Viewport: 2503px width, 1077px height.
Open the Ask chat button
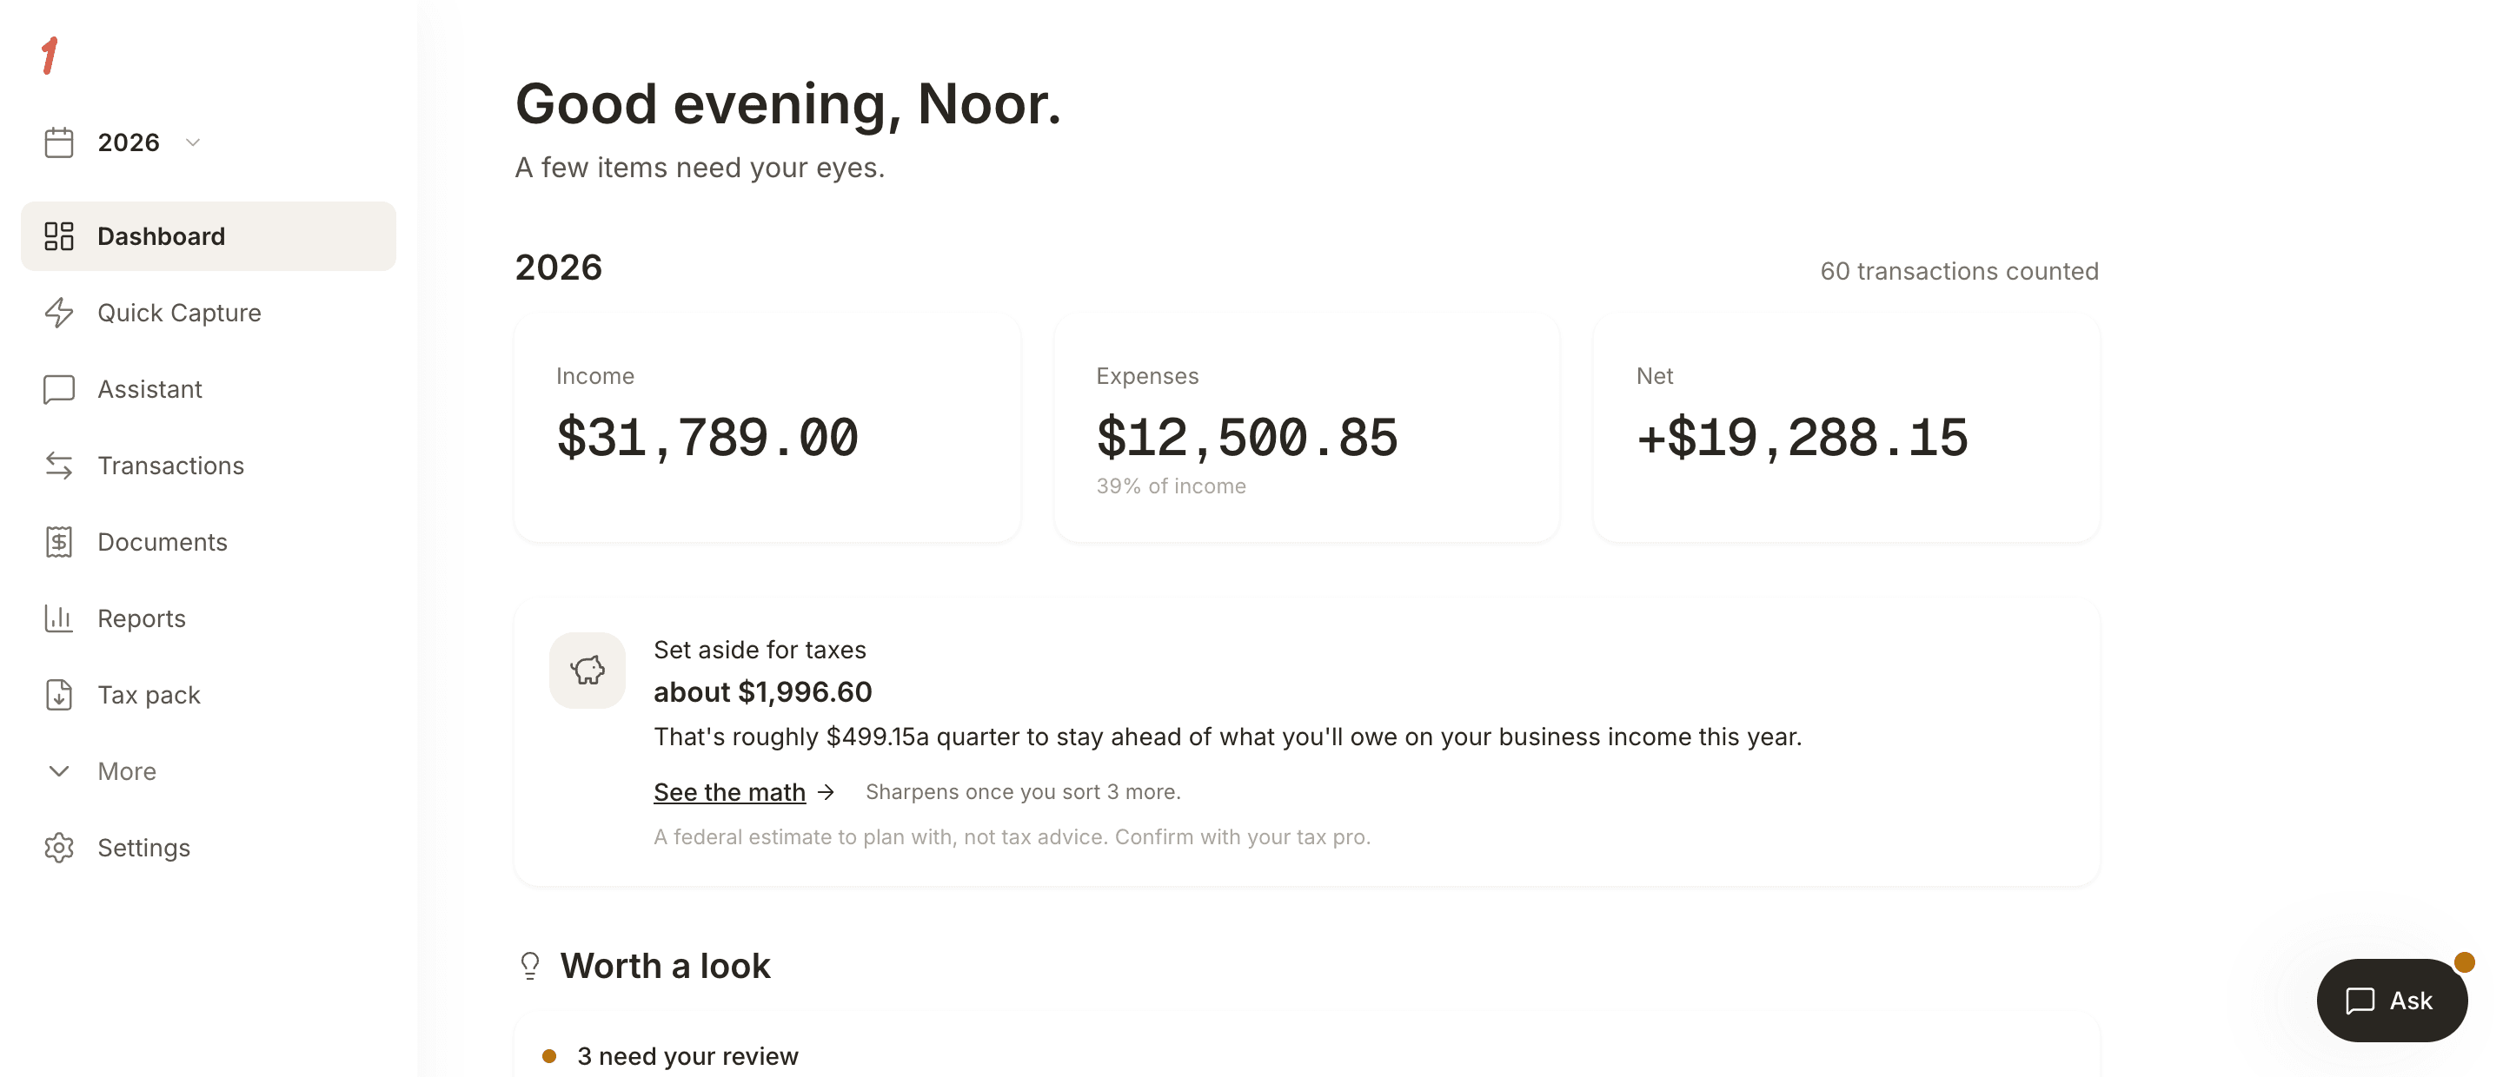coord(2393,1001)
